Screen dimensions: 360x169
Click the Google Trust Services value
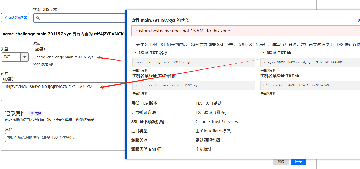[217, 122]
